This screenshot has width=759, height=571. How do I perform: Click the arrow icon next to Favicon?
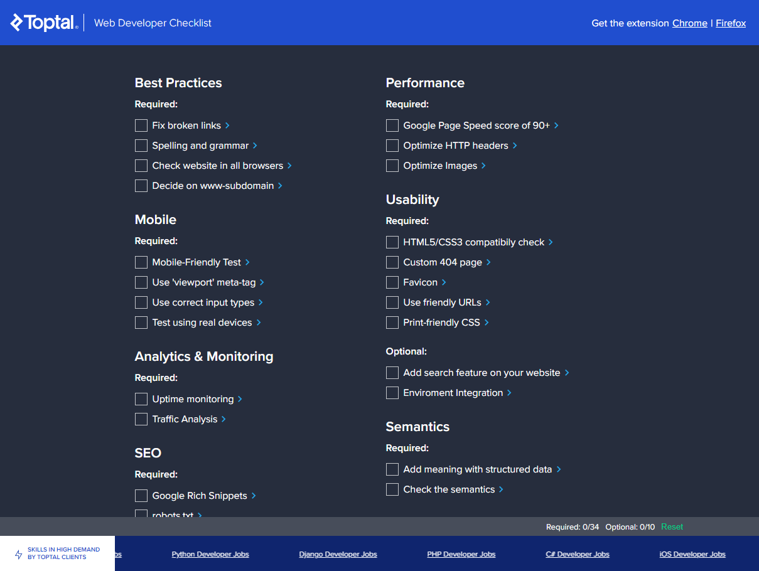pos(444,282)
